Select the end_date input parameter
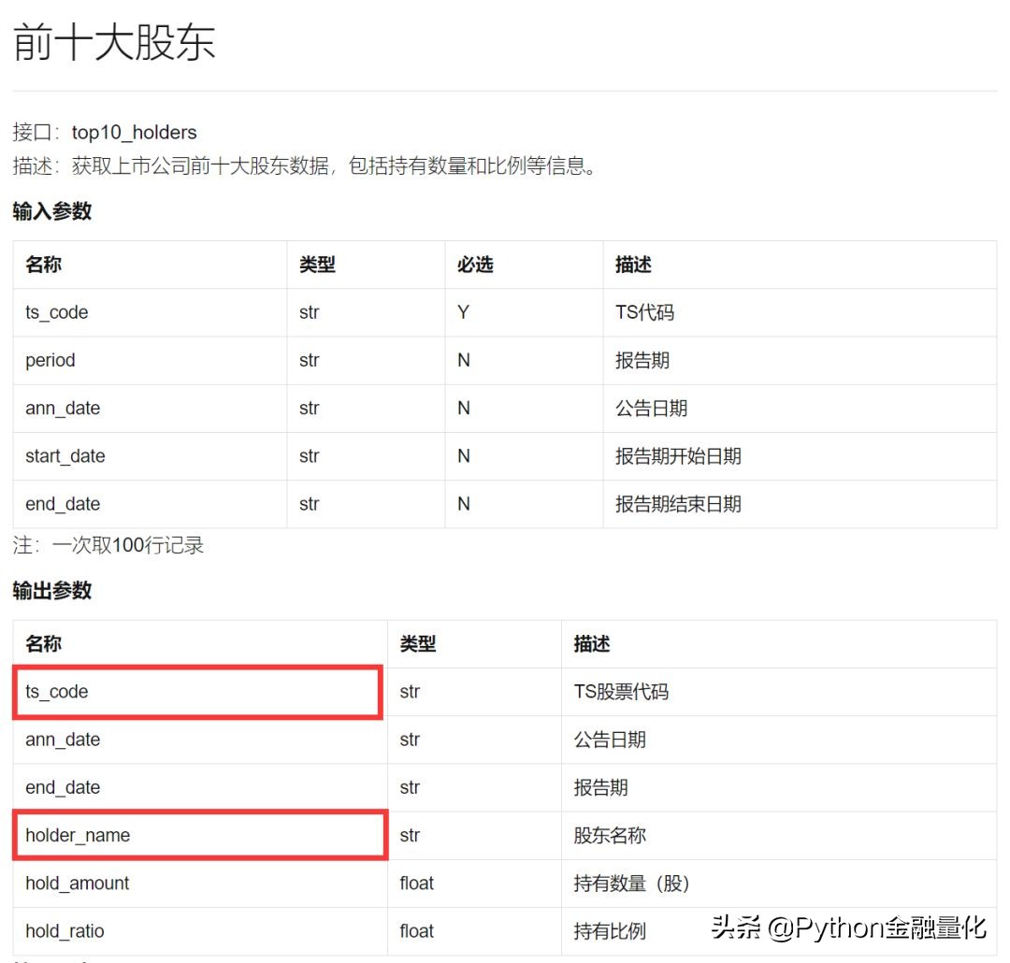Screen dimensions: 1010x963 tap(62, 504)
